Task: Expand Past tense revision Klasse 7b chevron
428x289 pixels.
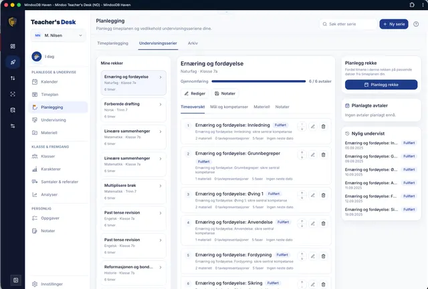Action: point(160,240)
